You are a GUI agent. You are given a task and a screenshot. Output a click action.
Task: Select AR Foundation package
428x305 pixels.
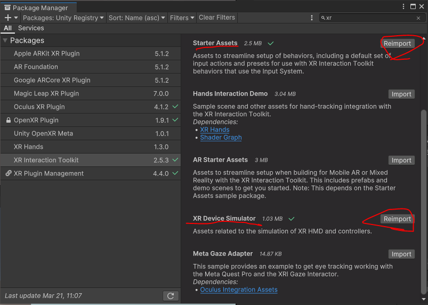[x=91, y=67]
